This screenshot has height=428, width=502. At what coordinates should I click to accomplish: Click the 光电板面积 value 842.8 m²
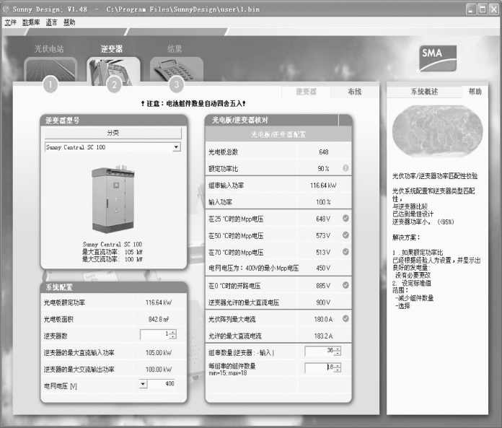pos(159,320)
